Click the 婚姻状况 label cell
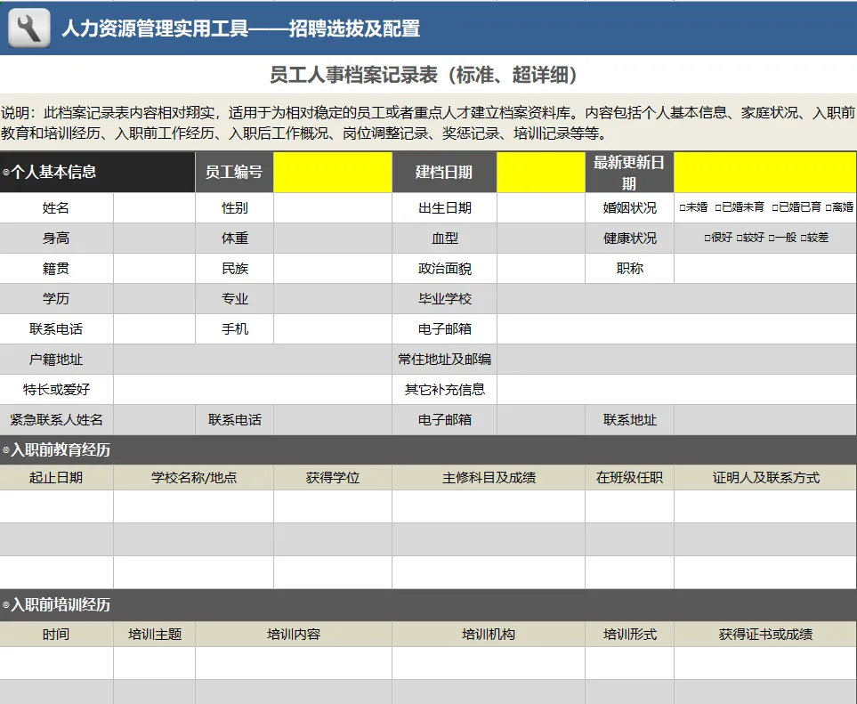The height and width of the screenshot is (704, 857). coord(630,207)
